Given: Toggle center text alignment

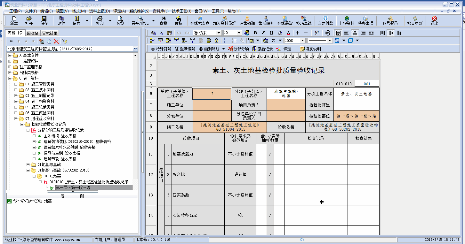Looking at the screenshot, I should (x=355, y=33).
